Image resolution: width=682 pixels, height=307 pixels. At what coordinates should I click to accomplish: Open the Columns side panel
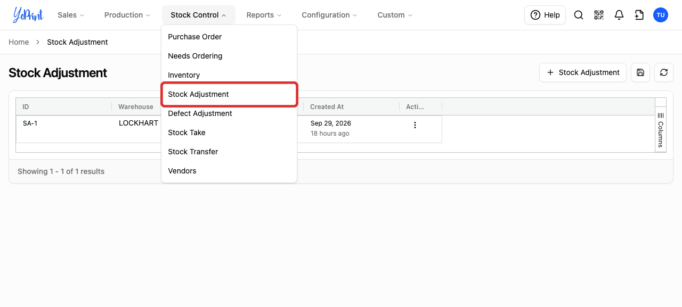pyautogui.click(x=660, y=130)
